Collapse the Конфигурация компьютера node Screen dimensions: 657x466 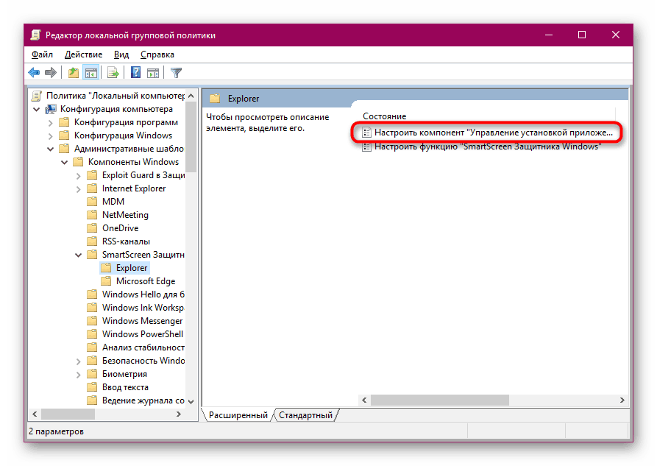pyautogui.click(x=37, y=110)
